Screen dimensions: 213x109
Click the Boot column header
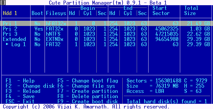click(x=37, y=13)
